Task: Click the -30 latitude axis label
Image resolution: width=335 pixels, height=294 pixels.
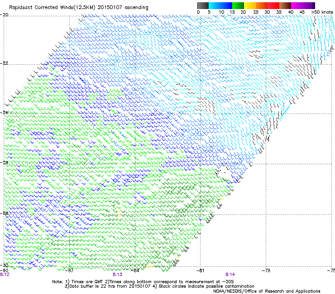Action: coord(4,265)
